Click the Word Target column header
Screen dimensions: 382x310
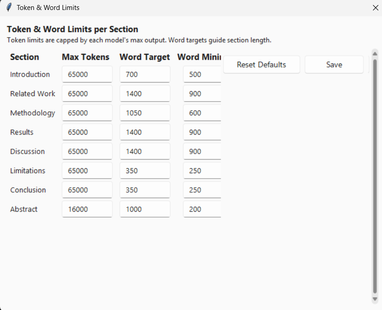pyautogui.click(x=145, y=57)
